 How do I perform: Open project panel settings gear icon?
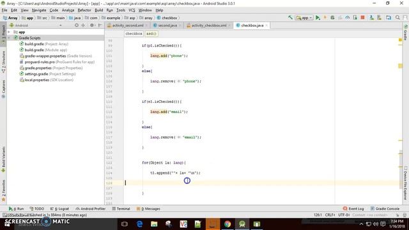pyautogui.click(x=92, y=26)
